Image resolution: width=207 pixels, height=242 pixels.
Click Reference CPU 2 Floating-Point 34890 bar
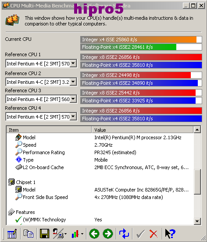(141, 83)
